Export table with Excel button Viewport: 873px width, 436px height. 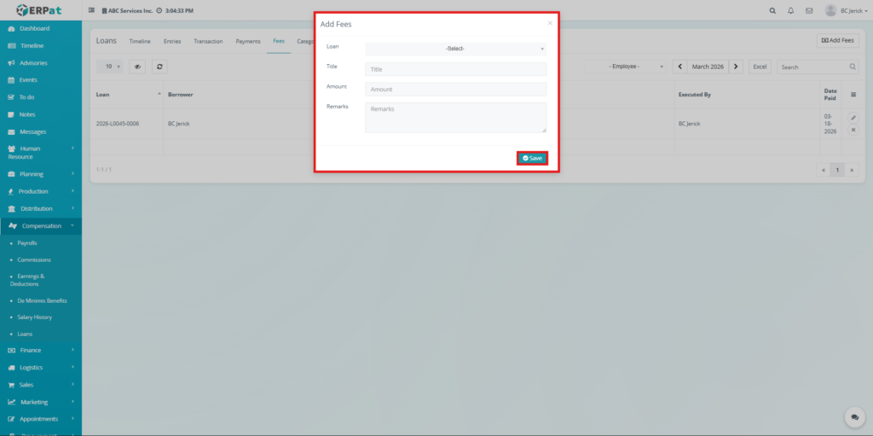point(760,67)
